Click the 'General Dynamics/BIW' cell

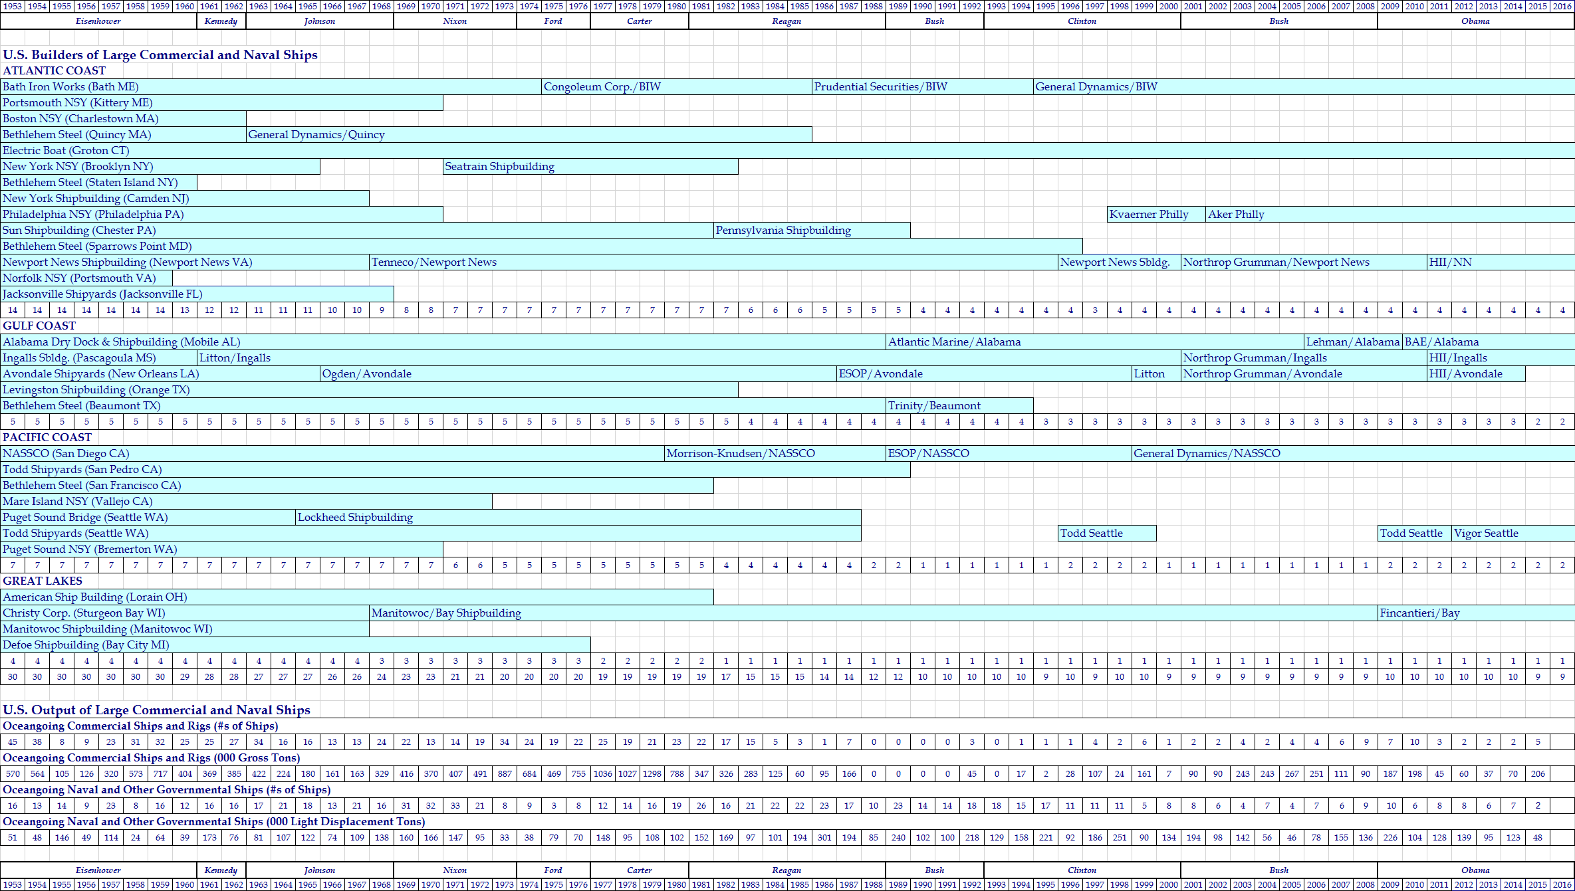click(x=1304, y=86)
